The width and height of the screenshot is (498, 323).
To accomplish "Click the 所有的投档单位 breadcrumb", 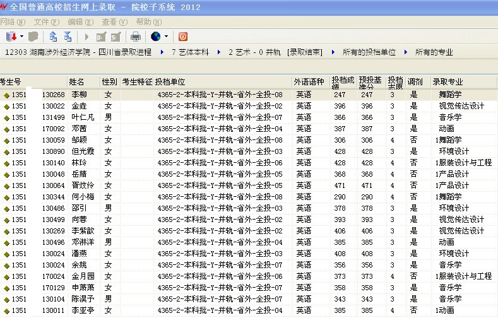I will click(369, 52).
